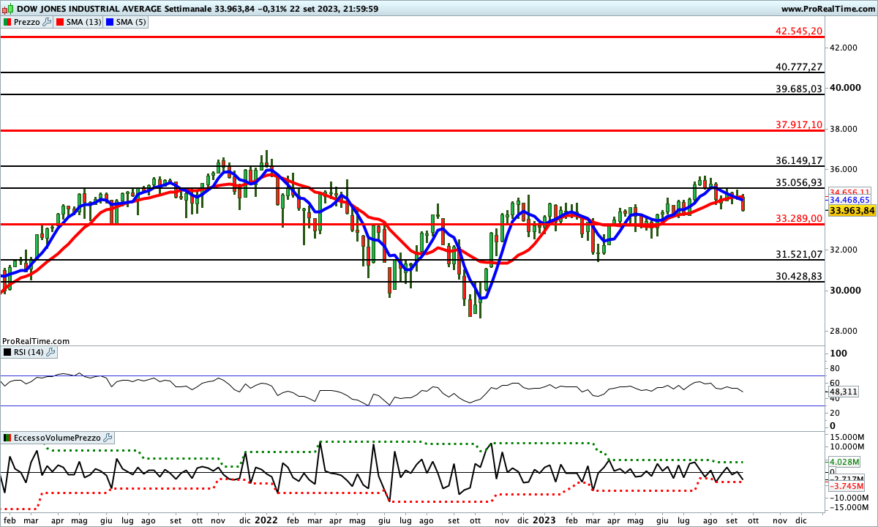Screen dimensions: 878x527
Task: Click the red SMA (13) color swatch
Action: pos(61,22)
